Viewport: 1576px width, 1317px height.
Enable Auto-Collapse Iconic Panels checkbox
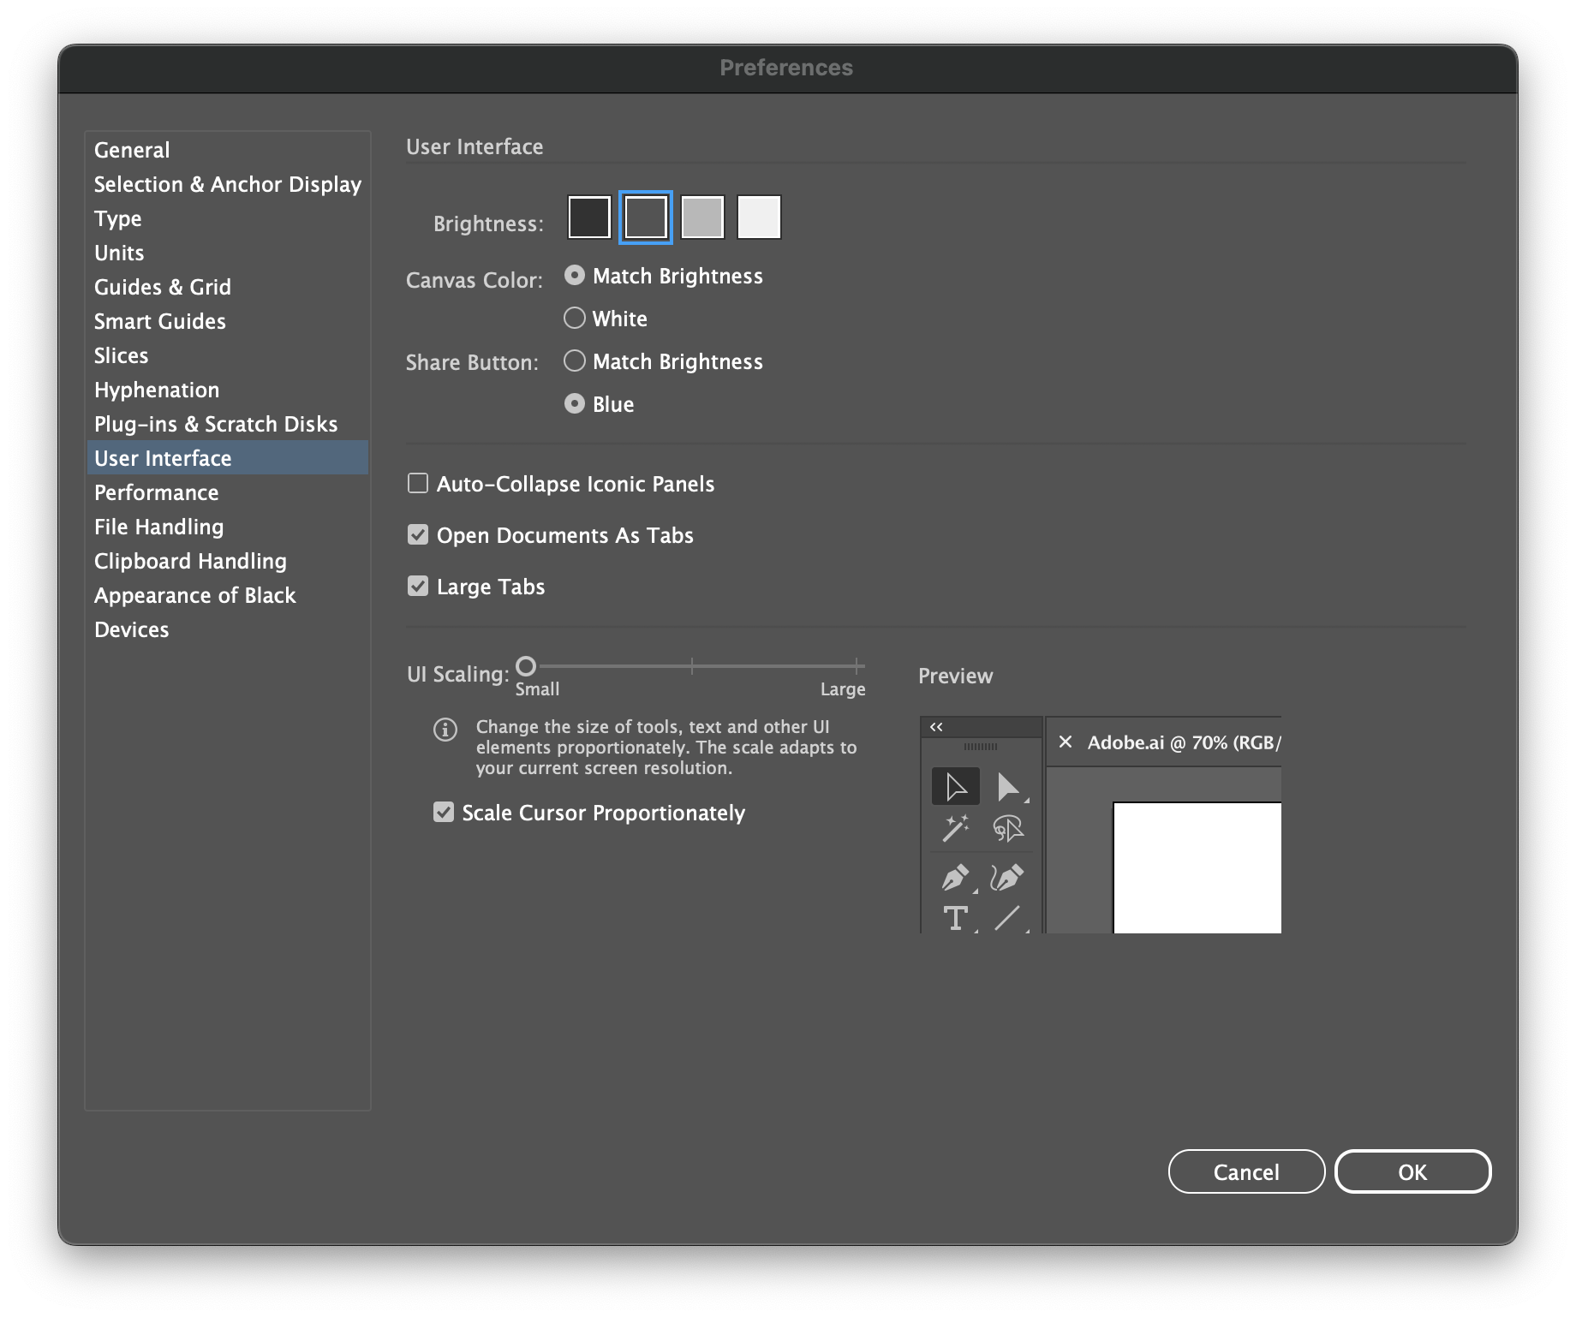[418, 484]
